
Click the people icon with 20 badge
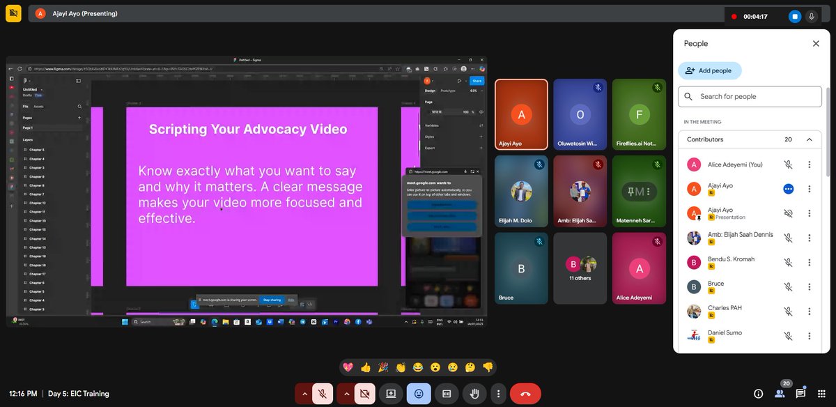(780, 394)
